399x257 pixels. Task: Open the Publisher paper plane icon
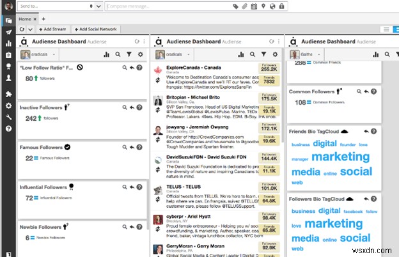9,32
